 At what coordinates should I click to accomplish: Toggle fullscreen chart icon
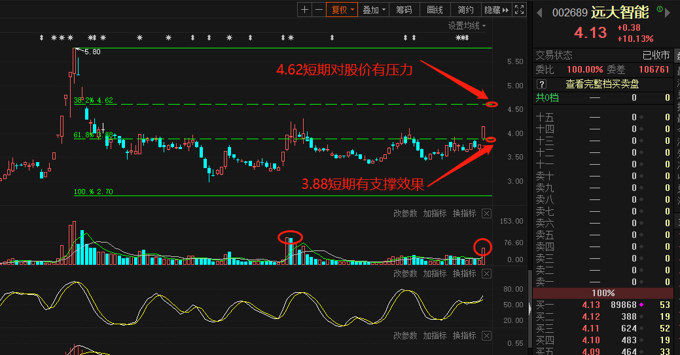(x=519, y=10)
